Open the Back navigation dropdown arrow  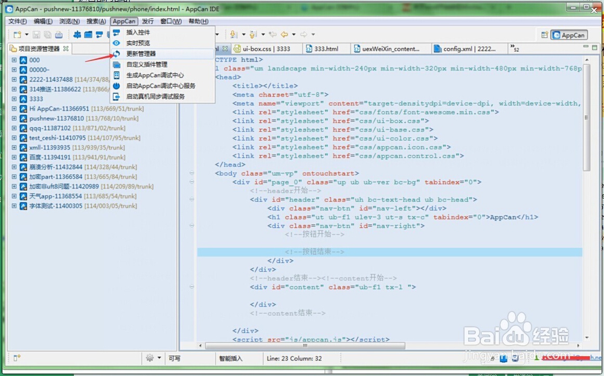point(294,34)
